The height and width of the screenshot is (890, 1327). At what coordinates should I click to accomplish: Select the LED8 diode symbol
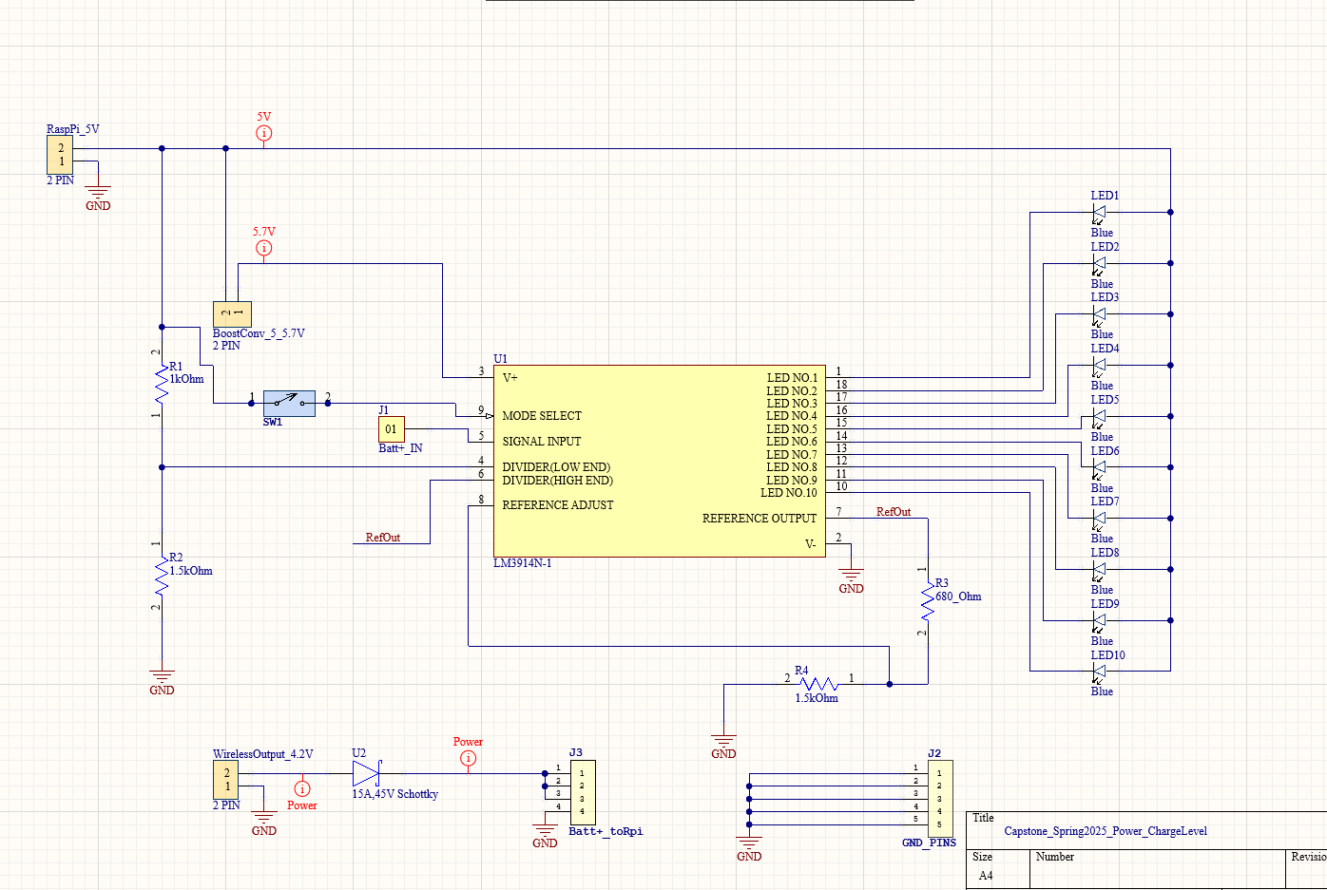tap(1099, 570)
